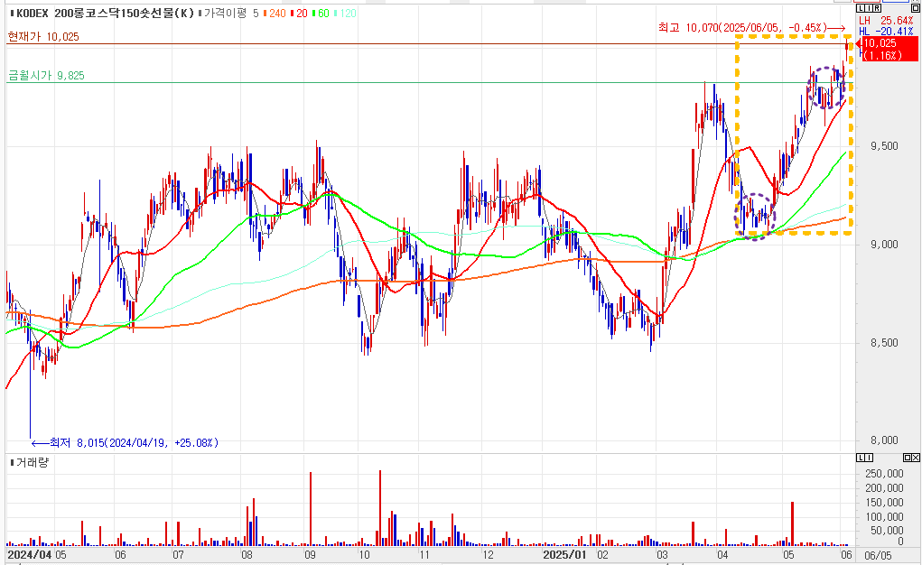Toggle the 120 moving average legend

click(347, 14)
